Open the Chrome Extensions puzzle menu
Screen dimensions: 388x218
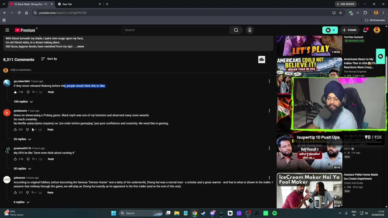(365, 13)
